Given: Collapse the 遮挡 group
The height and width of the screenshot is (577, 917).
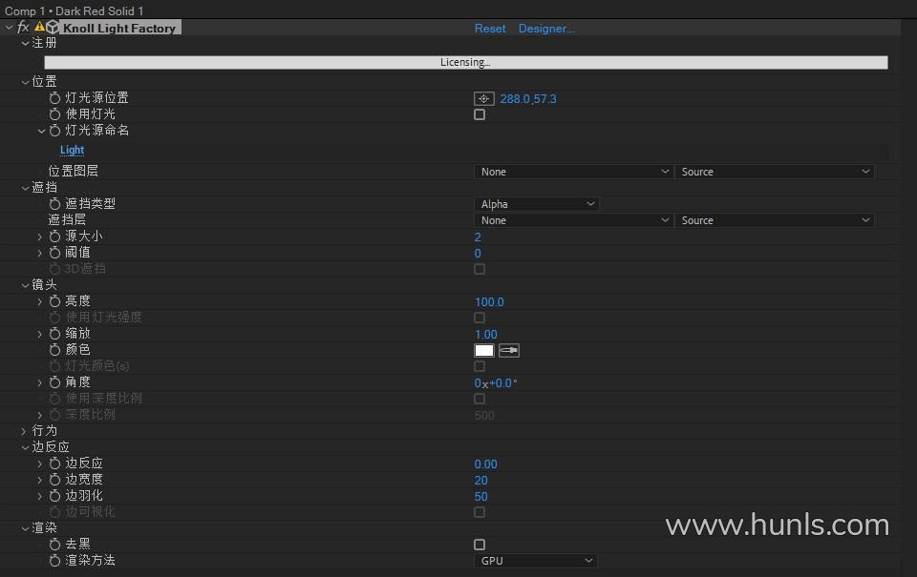Looking at the screenshot, I should (25, 188).
